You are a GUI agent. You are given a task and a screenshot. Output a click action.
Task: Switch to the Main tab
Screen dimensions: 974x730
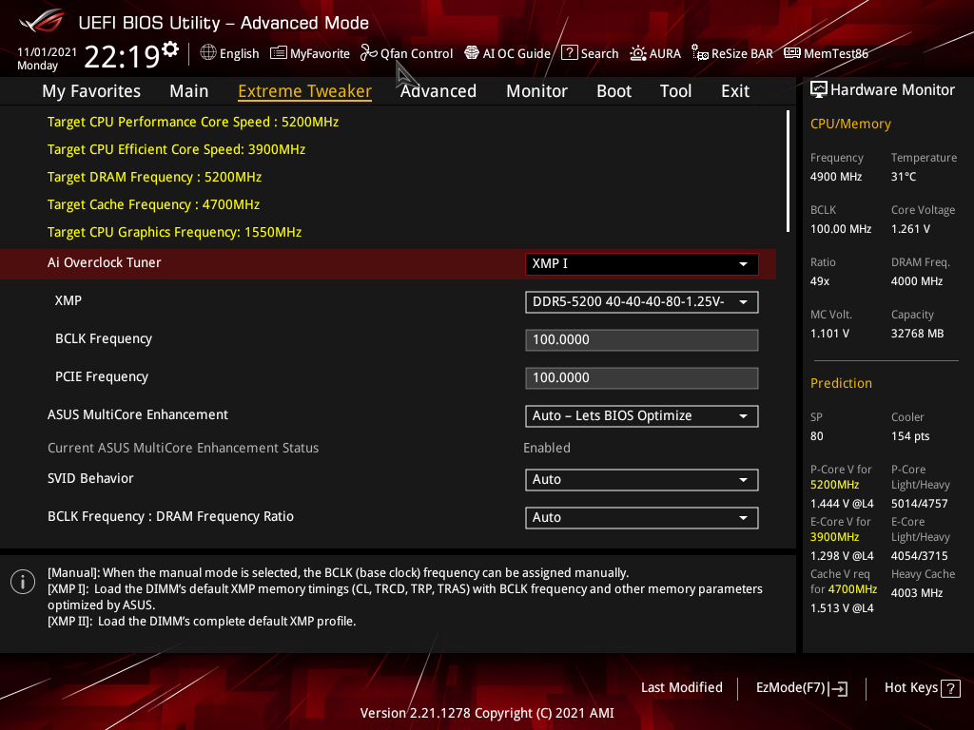click(x=189, y=91)
